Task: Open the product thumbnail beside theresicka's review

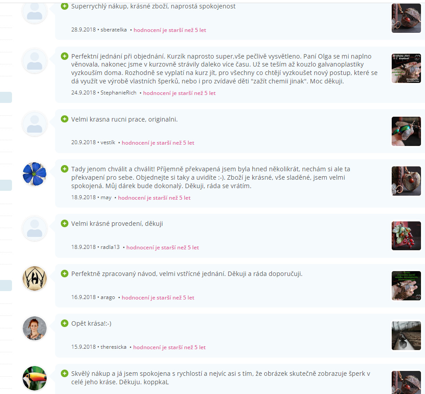Action: point(406,335)
